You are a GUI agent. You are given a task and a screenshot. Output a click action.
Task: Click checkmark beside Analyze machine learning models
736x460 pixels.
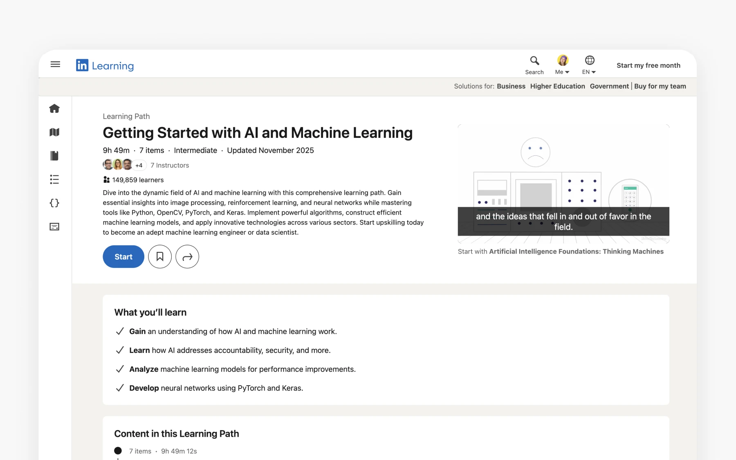click(120, 369)
